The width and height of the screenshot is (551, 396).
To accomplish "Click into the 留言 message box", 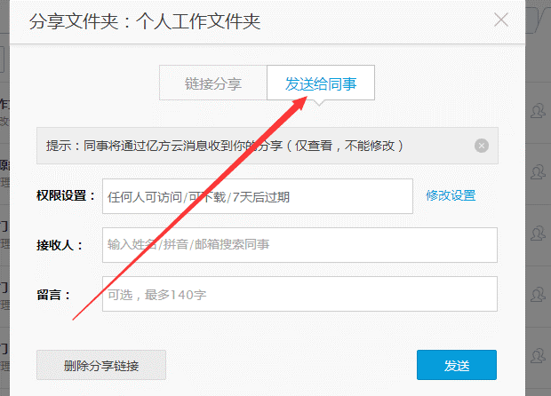I will 299,294.
